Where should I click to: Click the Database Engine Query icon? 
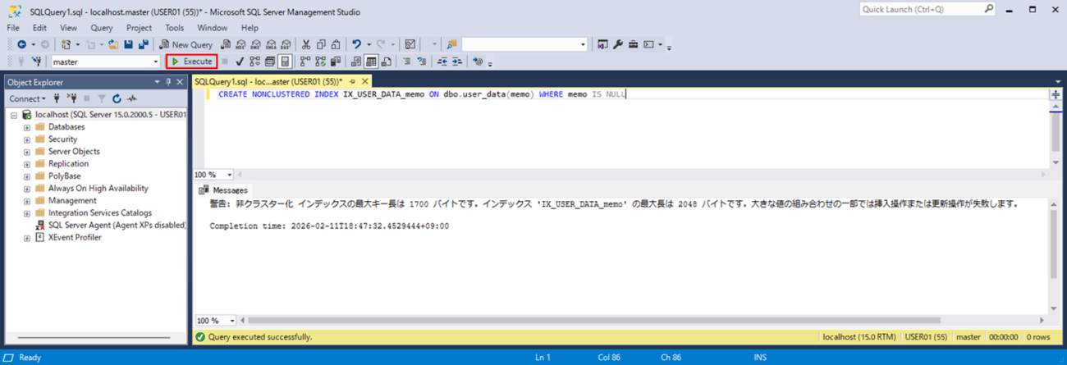[226, 44]
